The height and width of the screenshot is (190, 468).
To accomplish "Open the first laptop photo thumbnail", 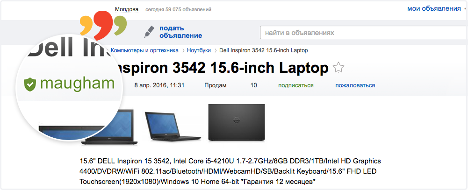I will click(x=109, y=127).
